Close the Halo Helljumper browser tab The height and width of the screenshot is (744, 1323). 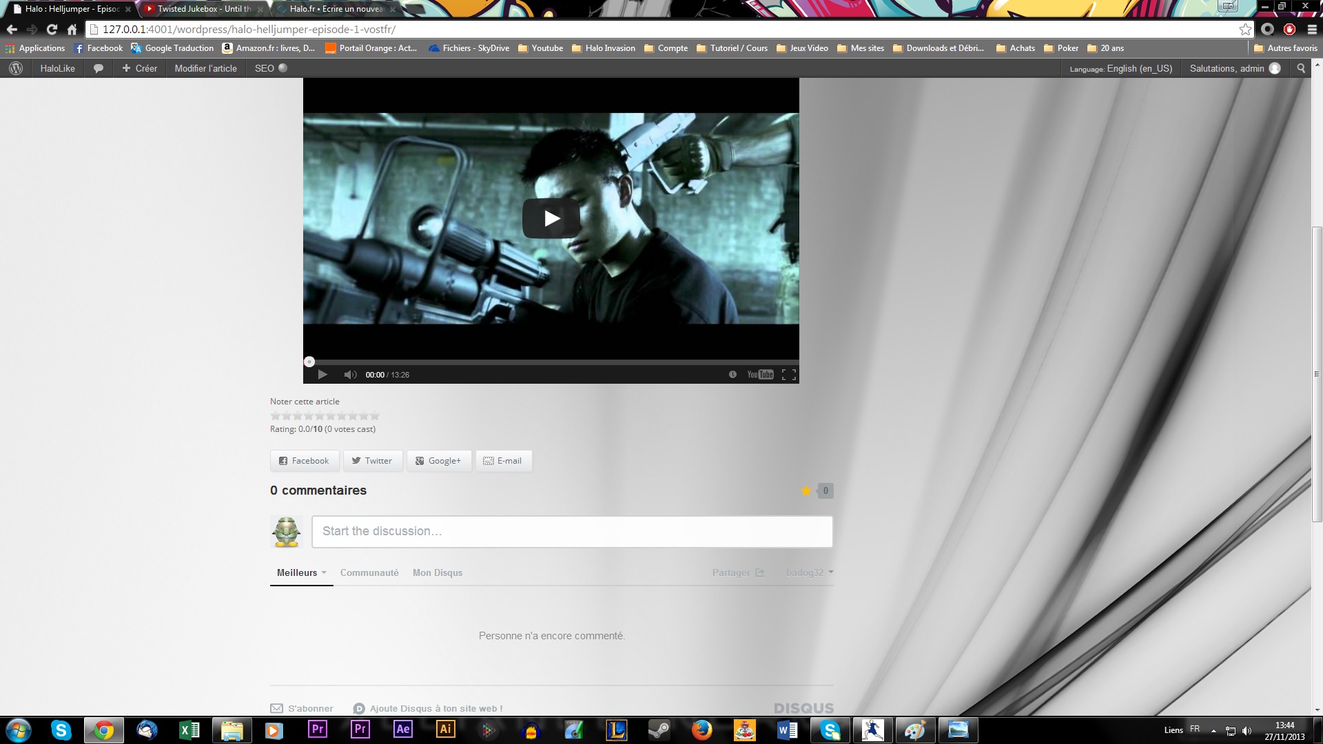(127, 9)
